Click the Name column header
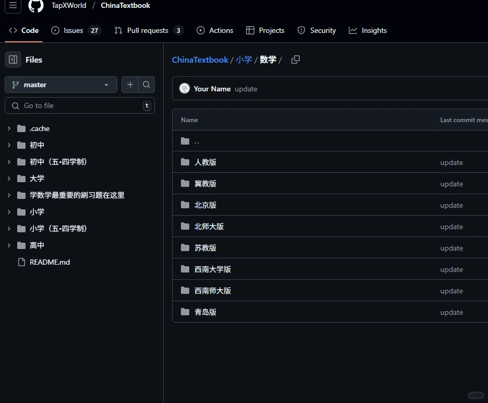Image resolution: width=488 pixels, height=403 pixels. coord(189,120)
